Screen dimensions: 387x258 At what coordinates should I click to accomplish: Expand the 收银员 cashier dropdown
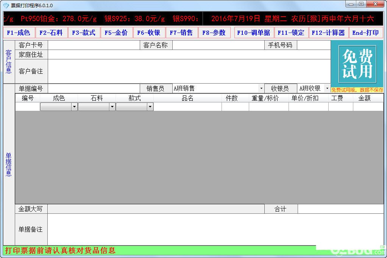click(327, 88)
